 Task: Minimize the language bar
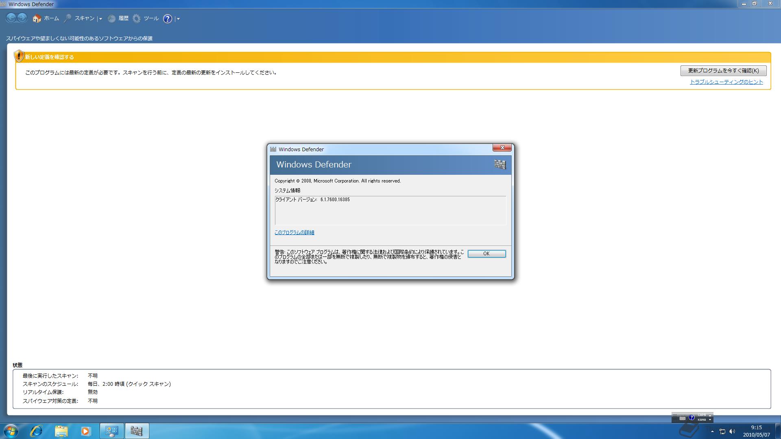[x=710, y=415]
